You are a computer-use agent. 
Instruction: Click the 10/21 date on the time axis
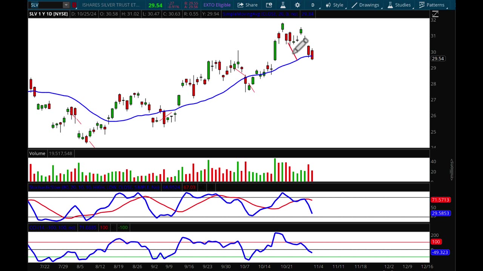point(286,266)
